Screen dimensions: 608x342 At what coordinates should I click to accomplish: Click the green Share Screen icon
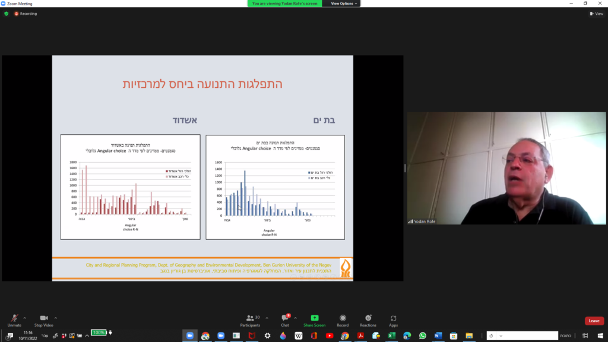click(314, 318)
